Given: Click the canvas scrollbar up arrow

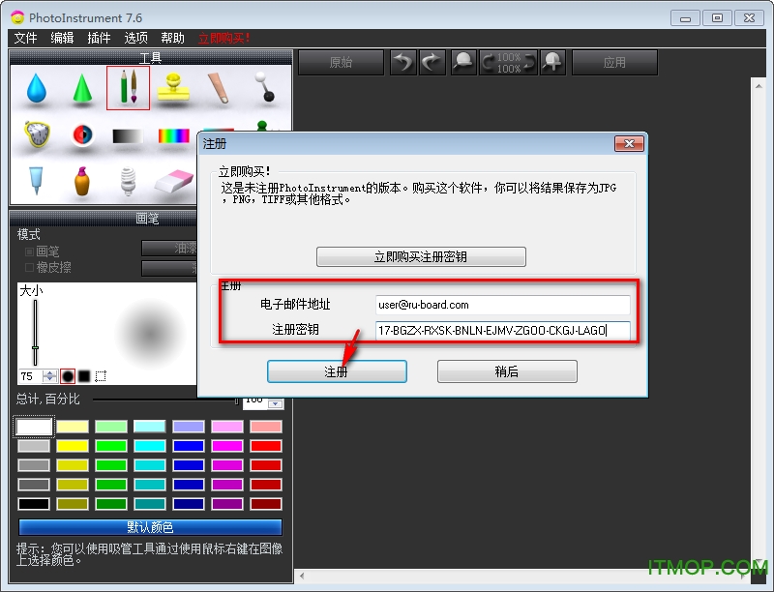Looking at the screenshot, I should (759, 86).
